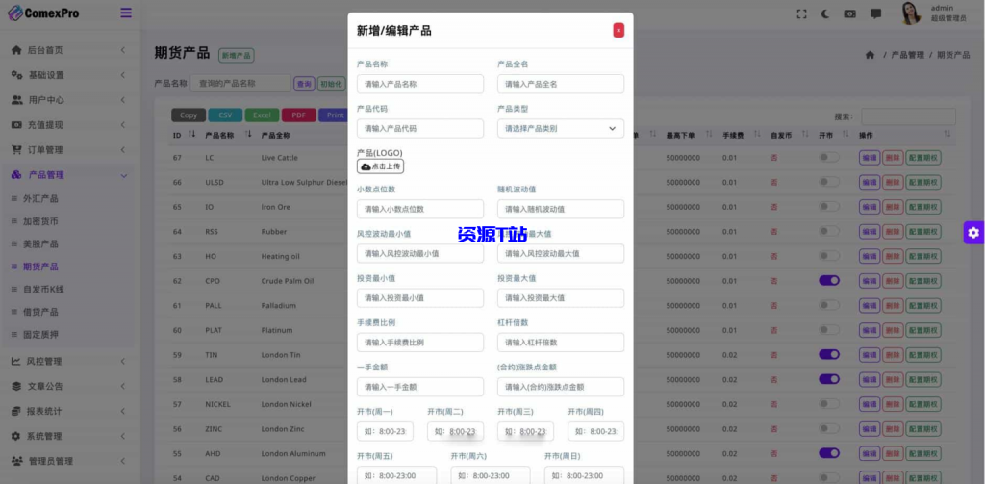Switch to dark mode moon icon
The image size is (985, 484).
coord(825,13)
